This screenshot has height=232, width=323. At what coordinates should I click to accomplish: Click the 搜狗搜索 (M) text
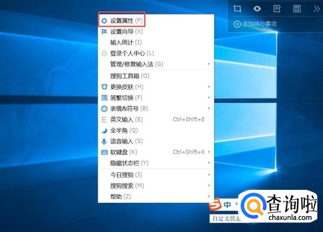coord(127,186)
